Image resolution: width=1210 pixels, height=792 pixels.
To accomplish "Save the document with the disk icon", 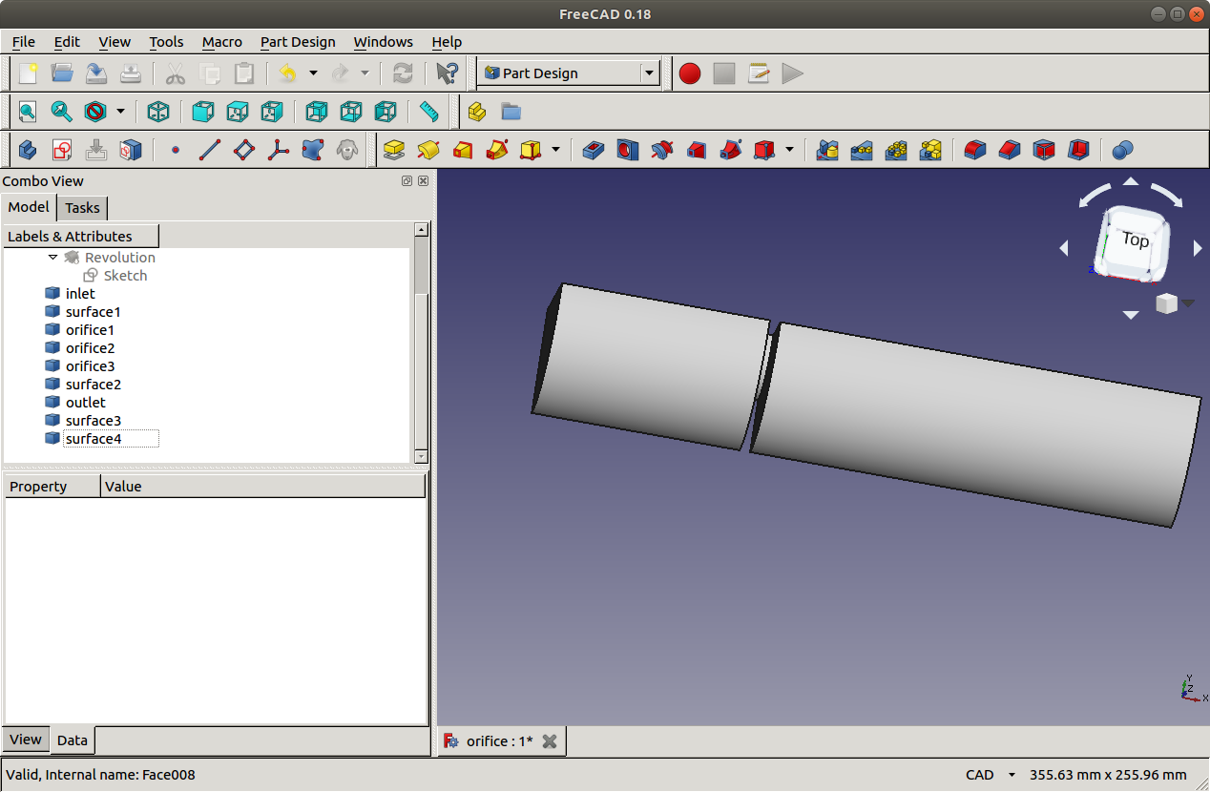I will click(96, 73).
